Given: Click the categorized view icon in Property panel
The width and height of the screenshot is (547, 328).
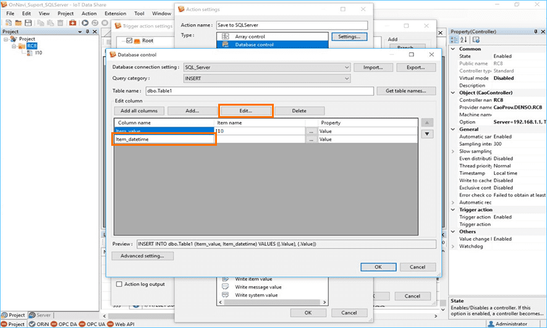Looking at the screenshot, I should [x=456, y=40].
